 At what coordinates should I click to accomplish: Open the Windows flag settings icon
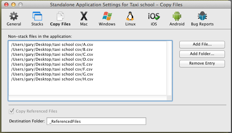click(x=107, y=16)
